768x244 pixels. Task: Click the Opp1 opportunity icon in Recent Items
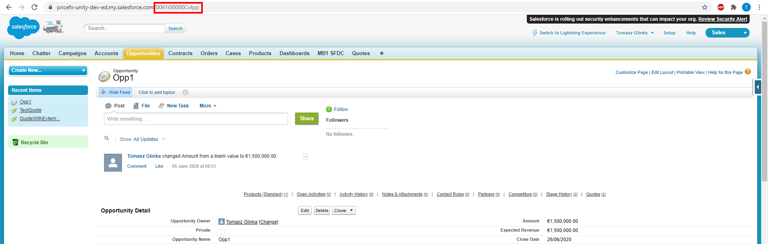(x=14, y=102)
